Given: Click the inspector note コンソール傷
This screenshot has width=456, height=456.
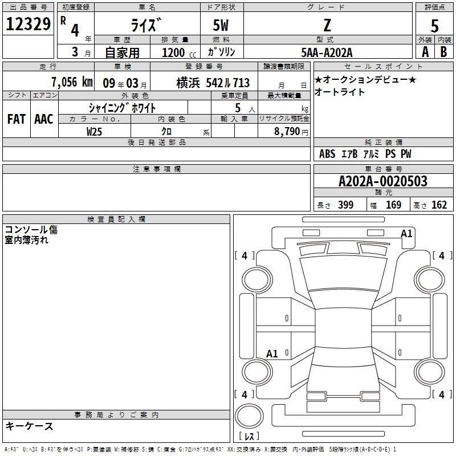Looking at the screenshot, I should point(31,230).
